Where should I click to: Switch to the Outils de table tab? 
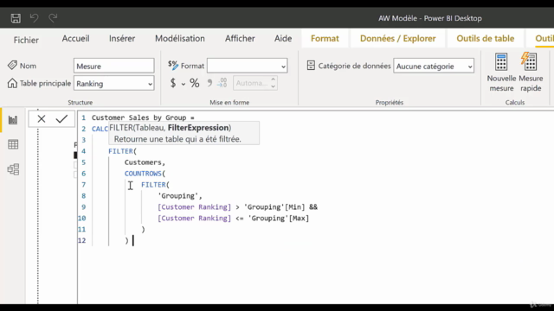pos(485,38)
